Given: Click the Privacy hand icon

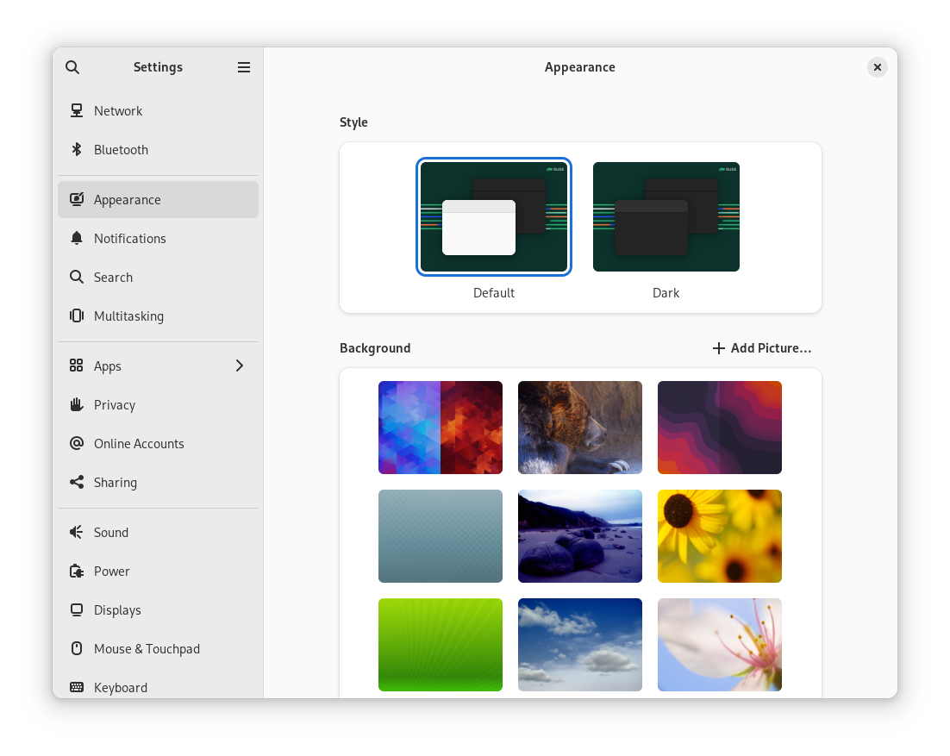Looking at the screenshot, I should (x=77, y=405).
